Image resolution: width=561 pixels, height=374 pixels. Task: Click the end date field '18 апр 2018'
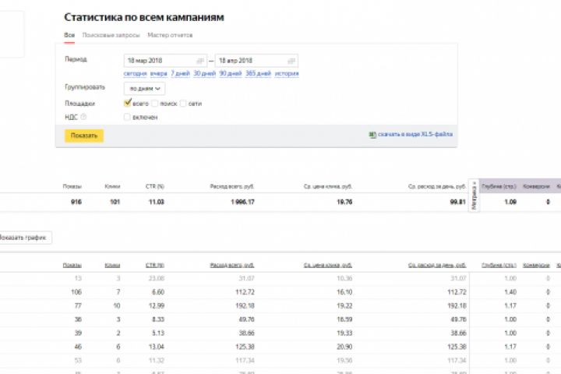point(256,61)
